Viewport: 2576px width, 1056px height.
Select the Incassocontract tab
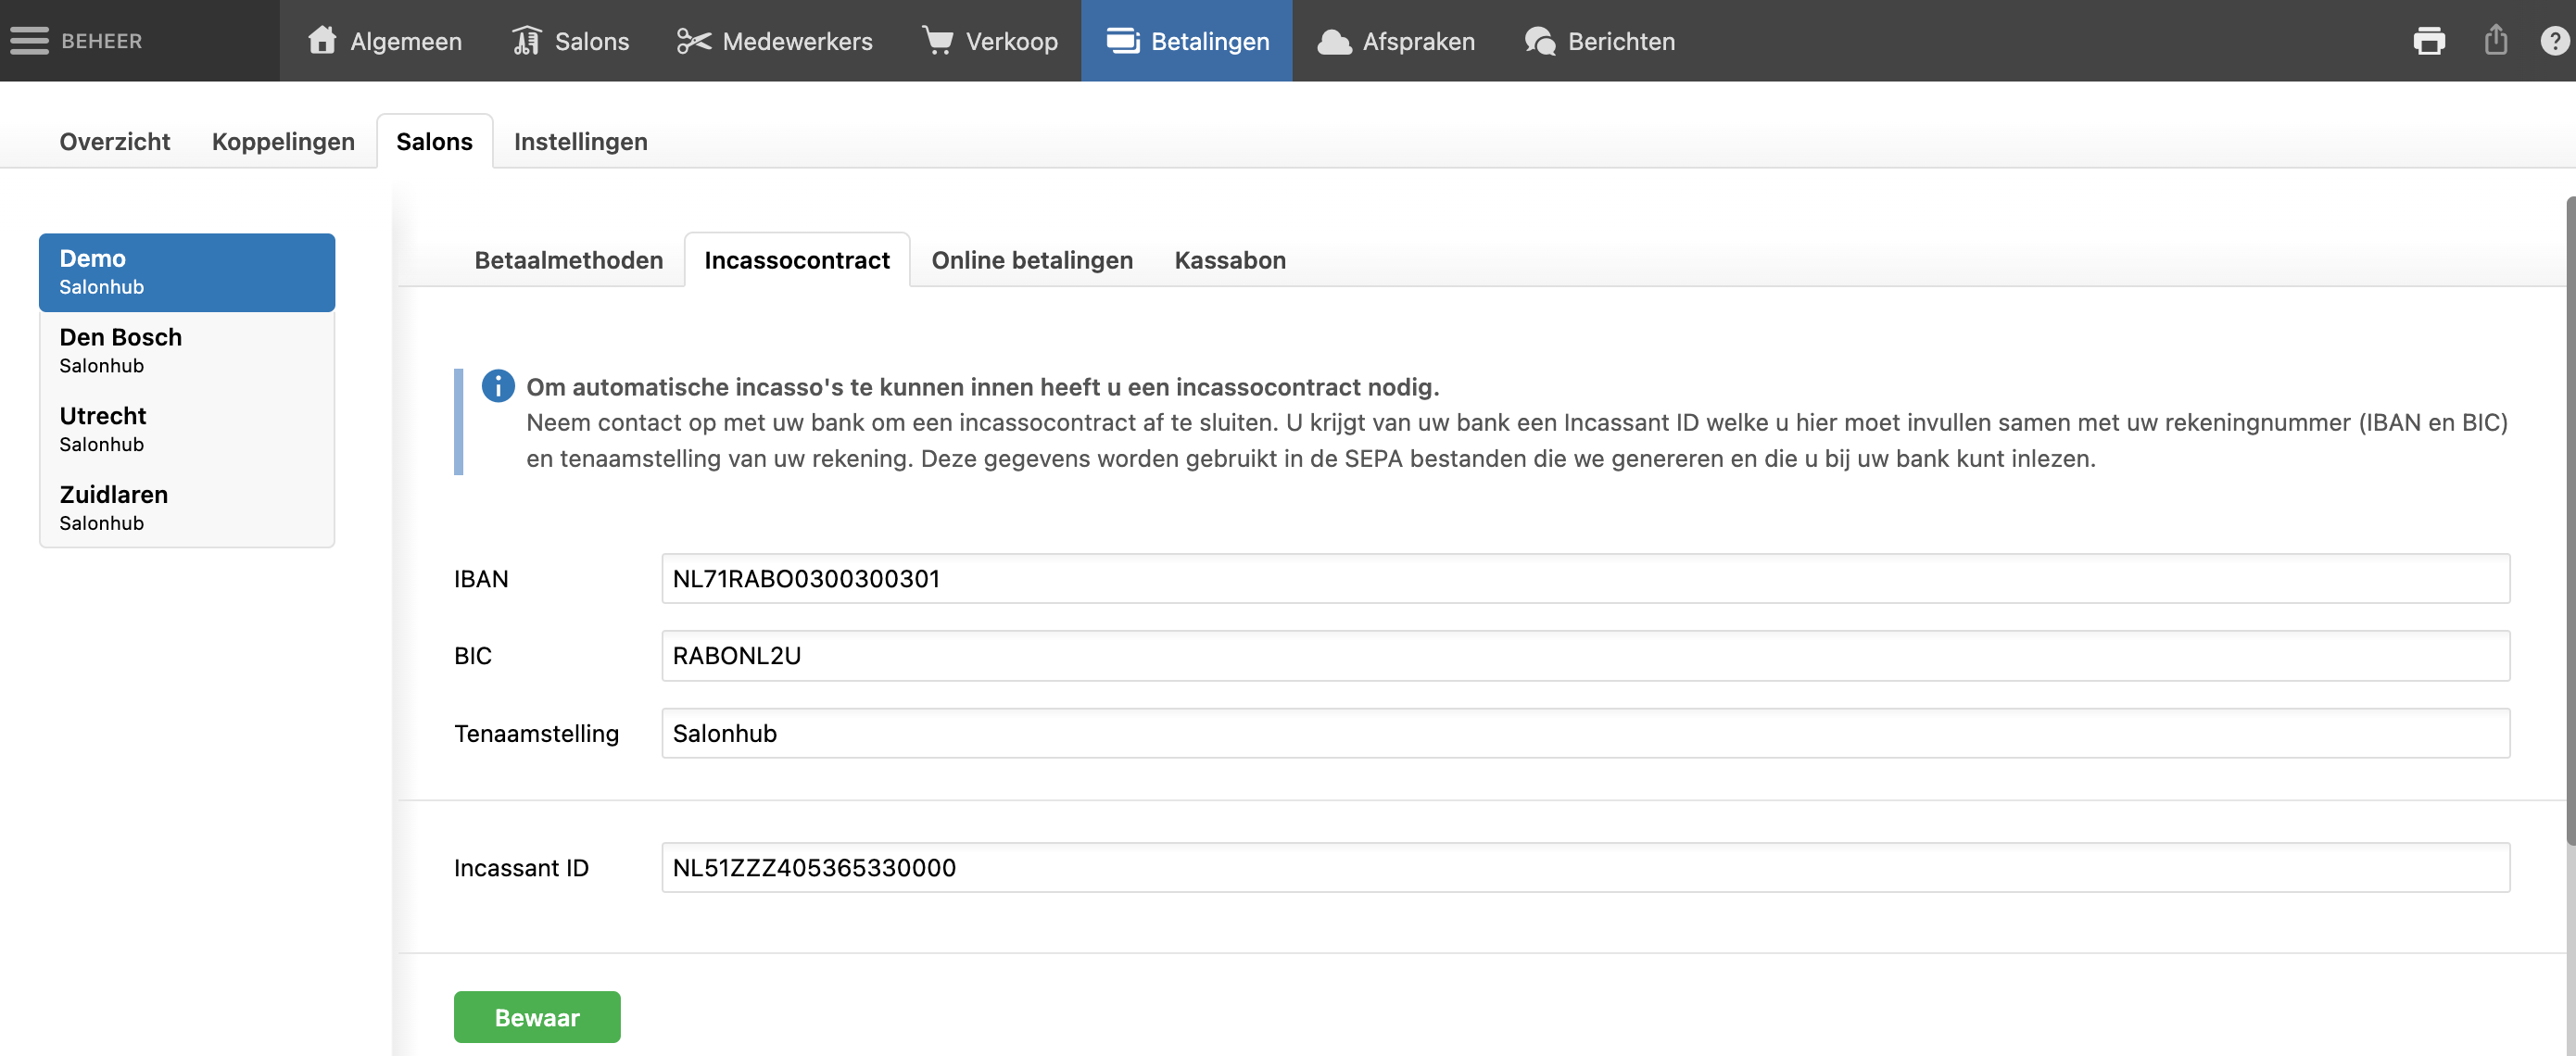pyautogui.click(x=797, y=260)
